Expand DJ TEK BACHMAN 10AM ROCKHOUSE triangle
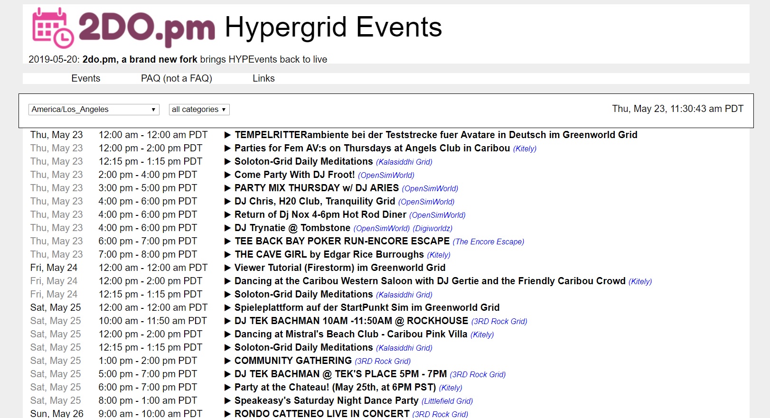The width and height of the screenshot is (770, 418). [x=227, y=321]
